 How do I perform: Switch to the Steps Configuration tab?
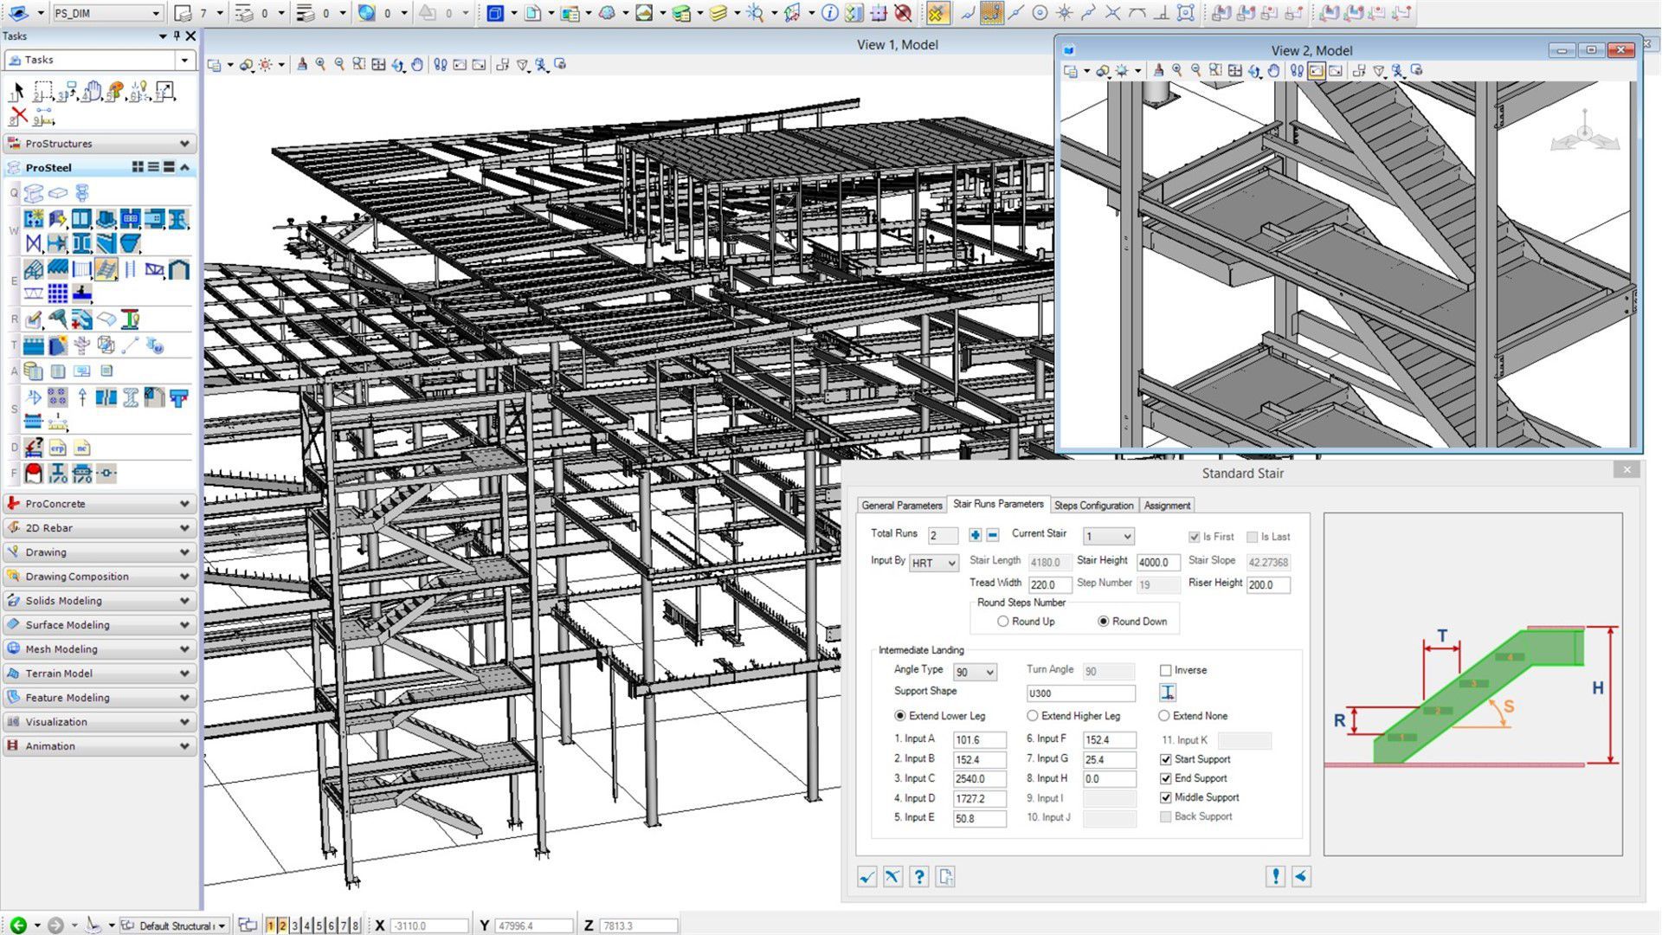point(1093,505)
